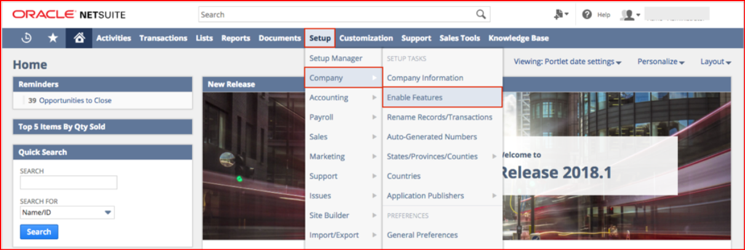Expand the Accounting submenu

click(343, 97)
